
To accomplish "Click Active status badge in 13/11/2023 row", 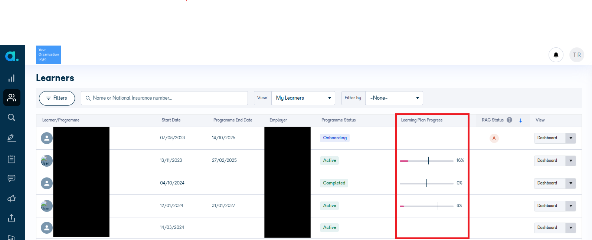I will click(x=330, y=160).
